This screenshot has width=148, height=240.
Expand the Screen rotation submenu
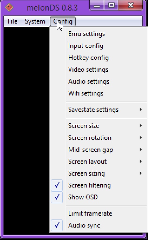pos(99,138)
